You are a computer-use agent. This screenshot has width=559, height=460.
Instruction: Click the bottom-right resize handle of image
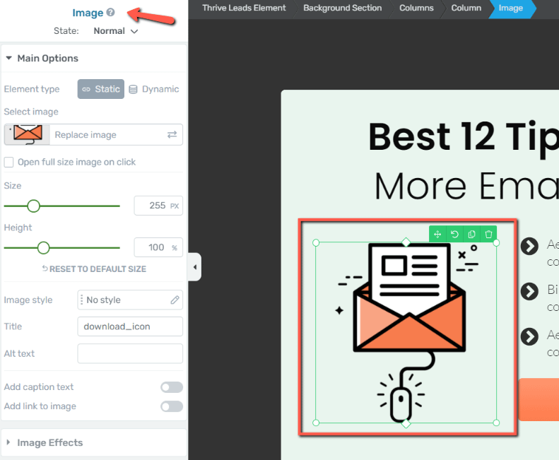point(496,423)
